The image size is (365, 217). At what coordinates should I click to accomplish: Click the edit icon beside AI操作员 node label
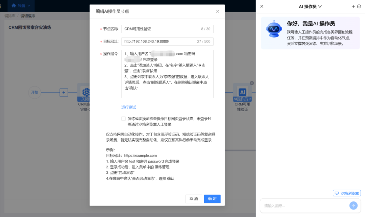tap(250, 99)
